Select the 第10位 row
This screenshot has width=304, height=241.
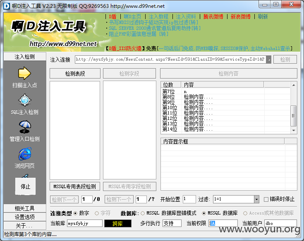(x=225, y=107)
